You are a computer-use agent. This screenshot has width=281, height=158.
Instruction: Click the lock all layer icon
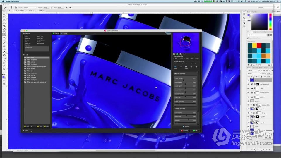pyautogui.click(x=261, y=77)
